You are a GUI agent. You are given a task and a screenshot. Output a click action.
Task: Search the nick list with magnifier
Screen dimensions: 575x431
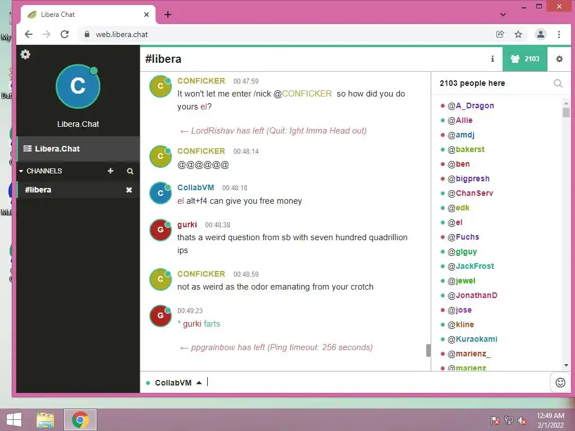[558, 84]
